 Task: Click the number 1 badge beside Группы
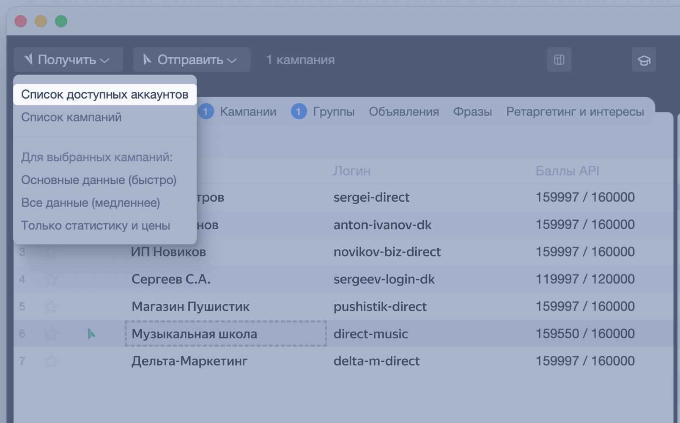coord(299,112)
